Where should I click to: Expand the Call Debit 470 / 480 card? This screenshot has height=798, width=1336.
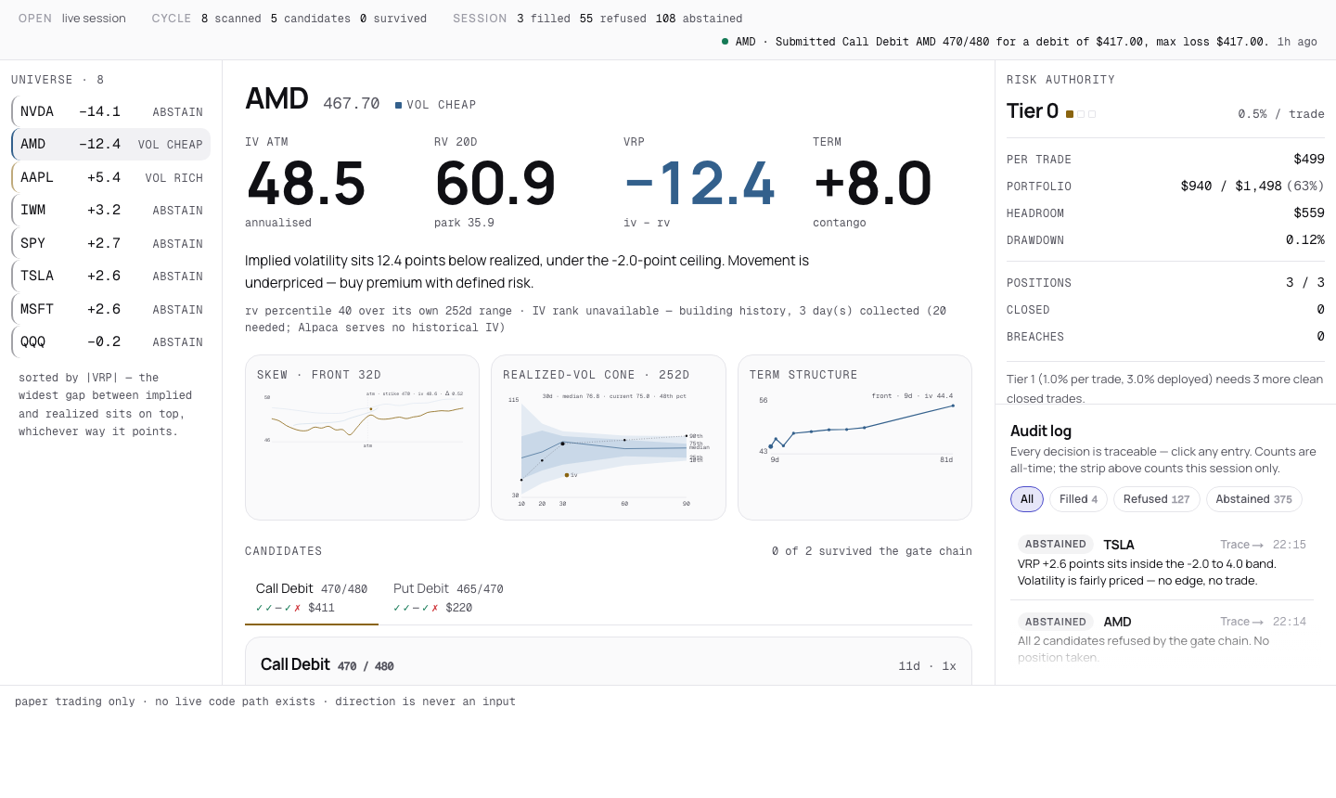coord(609,662)
